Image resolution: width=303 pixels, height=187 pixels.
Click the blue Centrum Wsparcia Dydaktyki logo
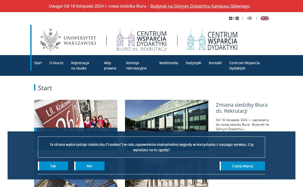click(212, 40)
